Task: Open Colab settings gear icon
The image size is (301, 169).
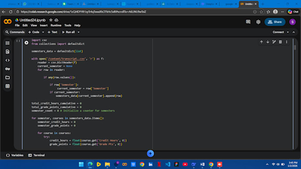Action: [x=258, y=22]
